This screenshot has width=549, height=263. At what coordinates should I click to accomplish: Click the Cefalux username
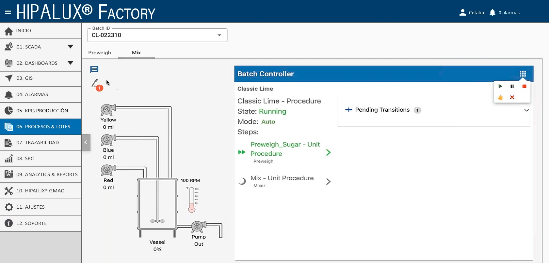point(477,13)
